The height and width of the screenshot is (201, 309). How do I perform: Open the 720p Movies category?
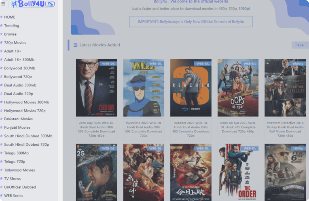tap(15, 42)
